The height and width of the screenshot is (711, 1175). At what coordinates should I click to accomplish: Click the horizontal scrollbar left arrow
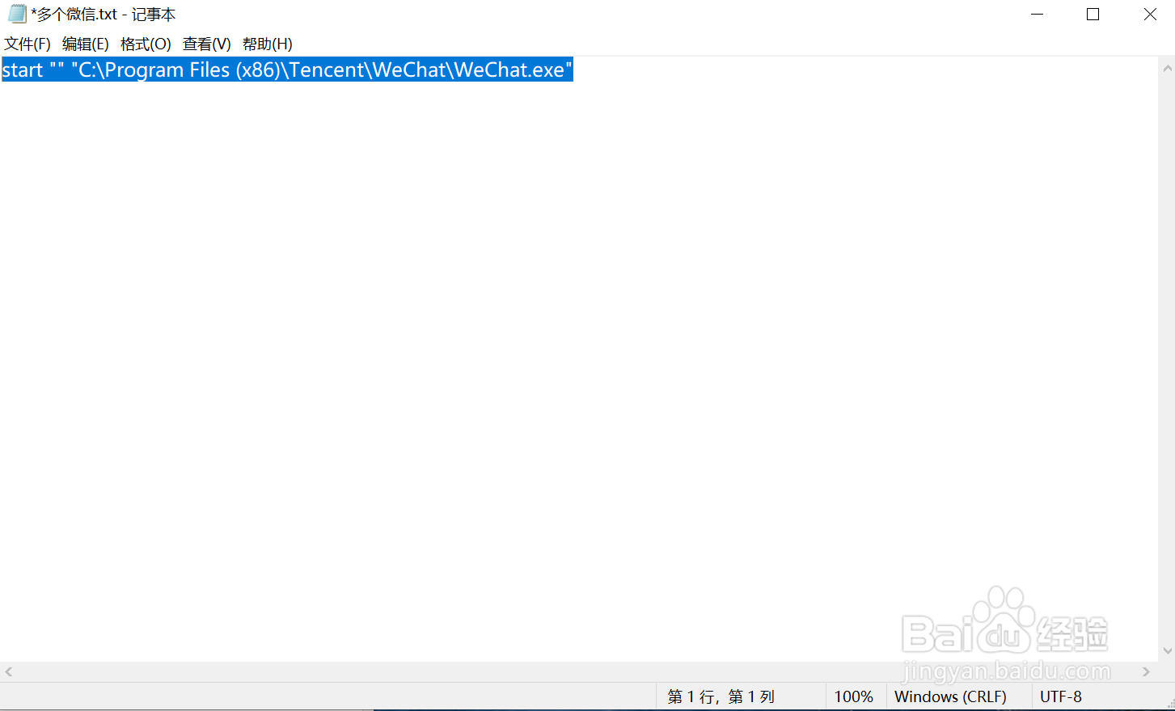click(9, 671)
